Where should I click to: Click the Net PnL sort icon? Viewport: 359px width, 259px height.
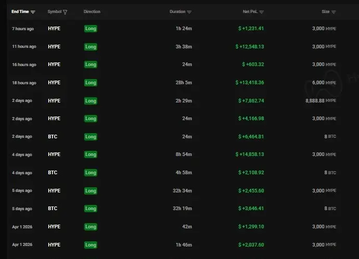tap(261, 12)
